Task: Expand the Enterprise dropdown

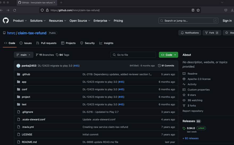Action: click(102, 21)
